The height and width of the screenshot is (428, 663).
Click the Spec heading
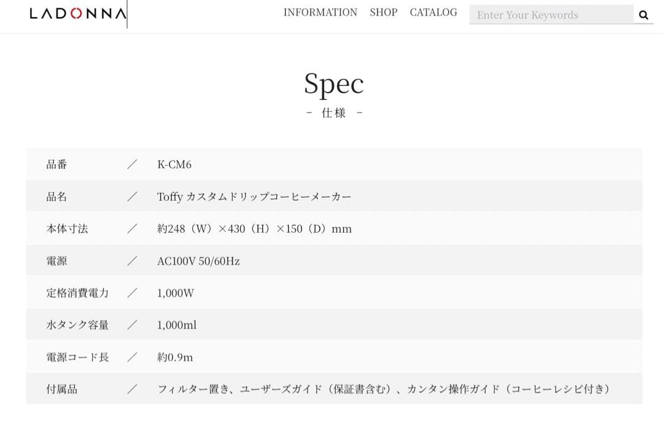pyautogui.click(x=334, y=84)
